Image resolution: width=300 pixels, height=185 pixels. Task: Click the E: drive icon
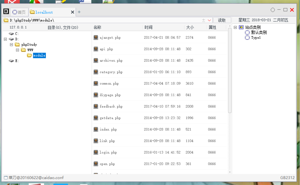tap(11, 61)
